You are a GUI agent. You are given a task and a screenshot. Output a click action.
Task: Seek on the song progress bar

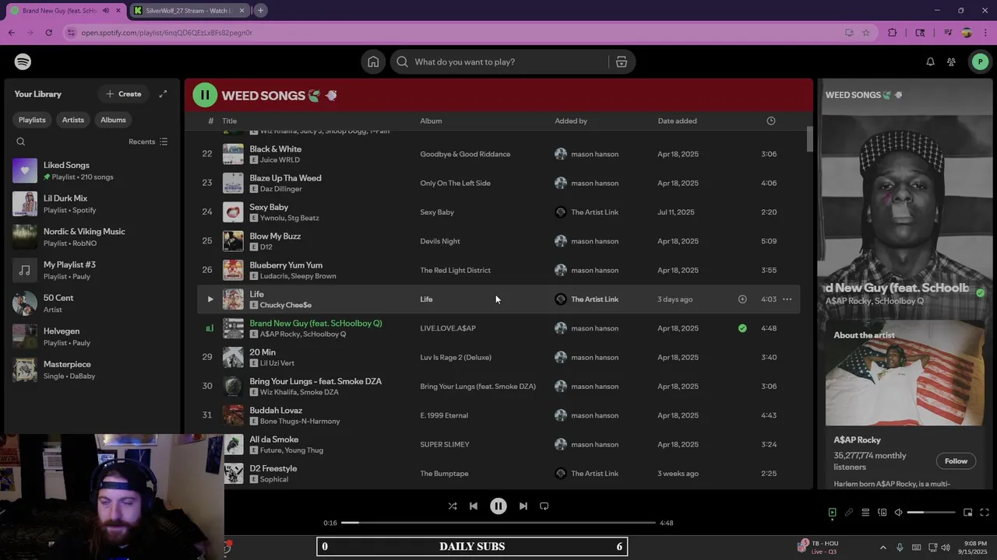point(498,523)
